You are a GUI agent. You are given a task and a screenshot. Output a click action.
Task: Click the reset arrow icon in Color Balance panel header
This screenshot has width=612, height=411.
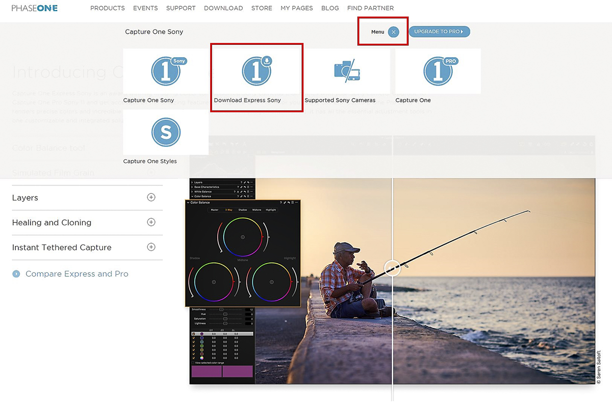click(x=289, y=202)
